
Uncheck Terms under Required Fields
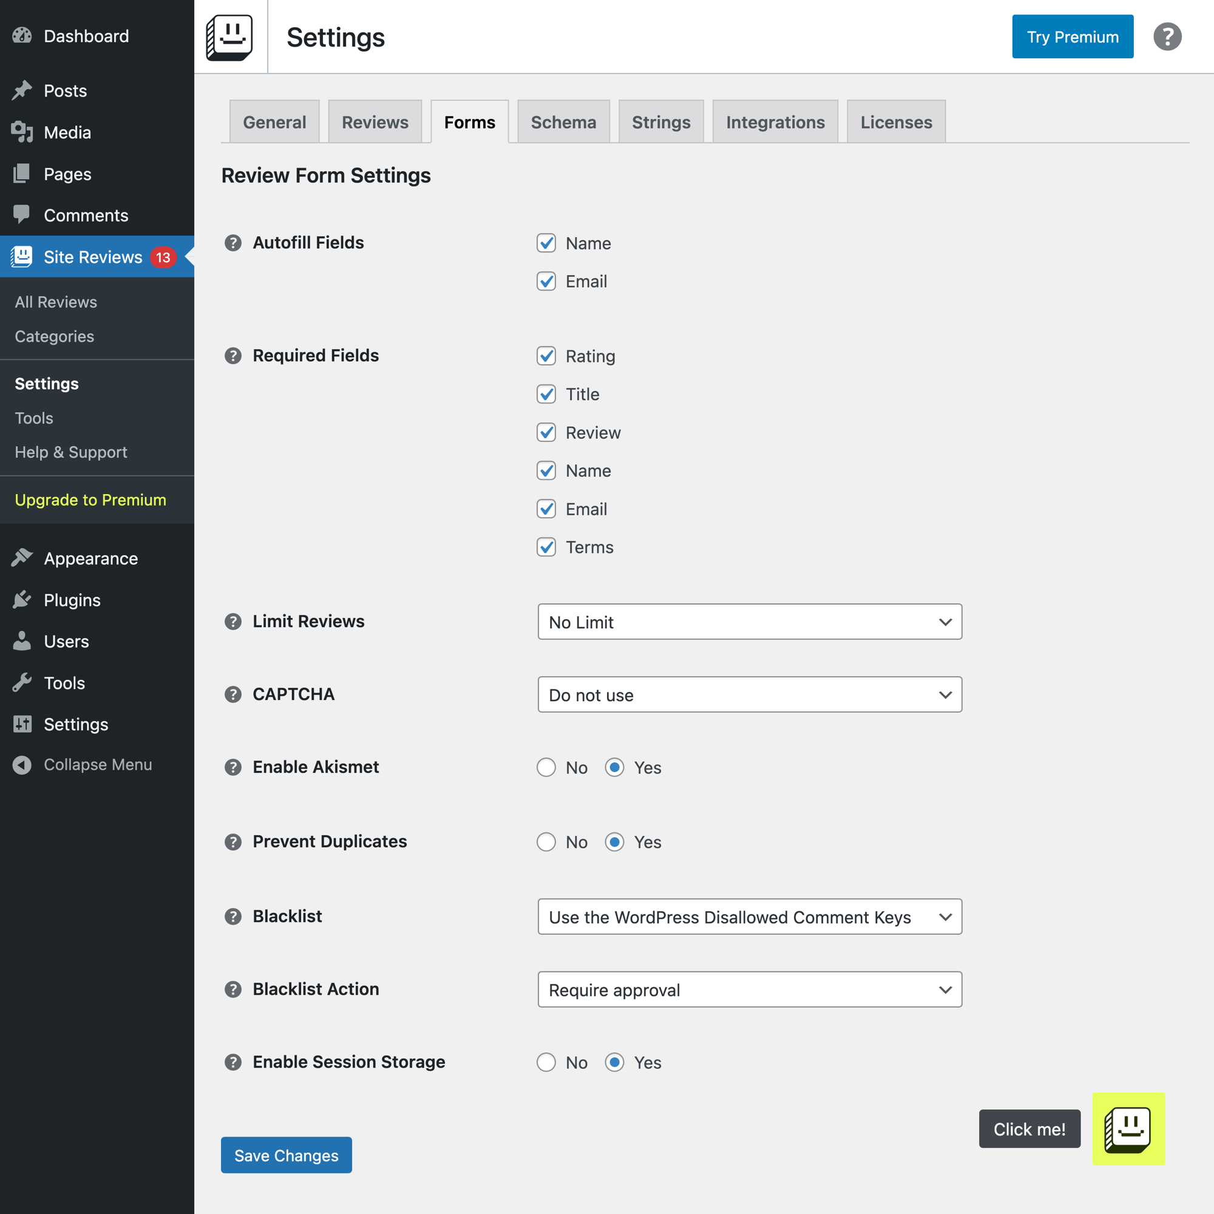546,547
